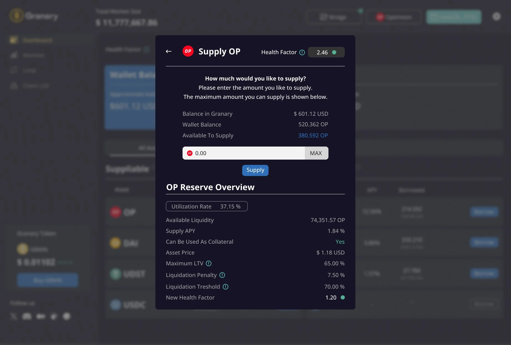The image size is (511, 345).
Task: Click the $ 1.18 USD asset price
Action: pyautogui.click(x=330, y=253)
